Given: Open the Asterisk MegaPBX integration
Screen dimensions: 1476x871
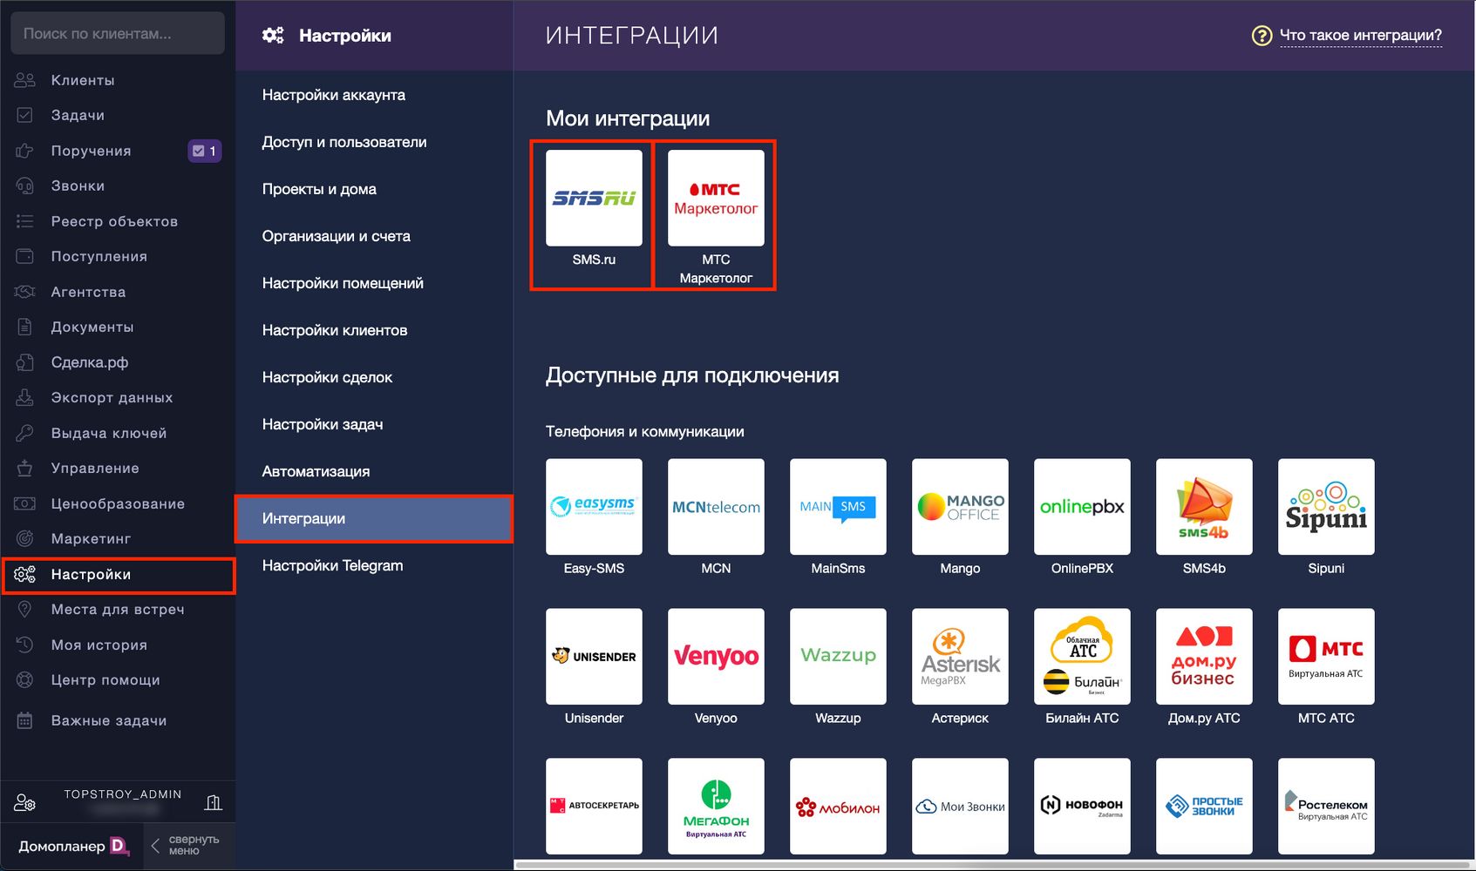Looking at the screenshot, I should [960, 657].
